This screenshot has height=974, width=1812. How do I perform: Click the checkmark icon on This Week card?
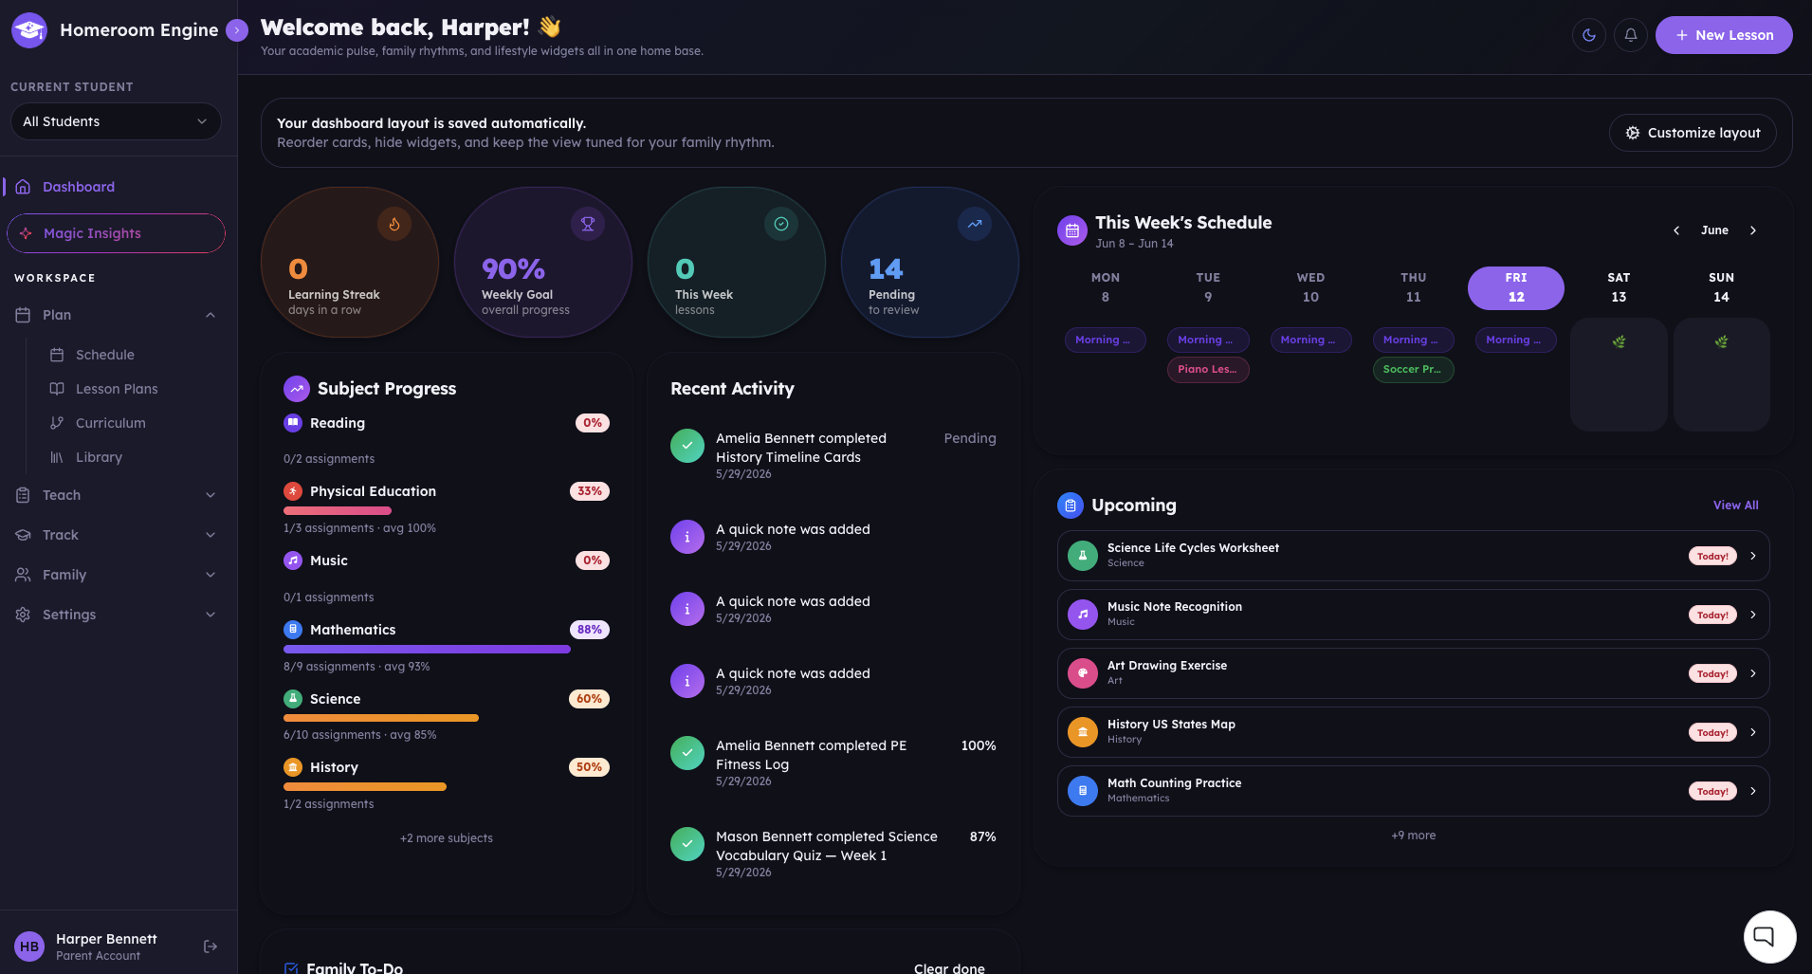[x=781, y=225]
